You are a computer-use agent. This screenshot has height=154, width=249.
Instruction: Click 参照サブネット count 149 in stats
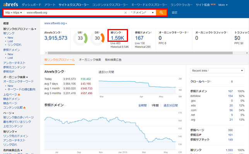tap(230, 140)
